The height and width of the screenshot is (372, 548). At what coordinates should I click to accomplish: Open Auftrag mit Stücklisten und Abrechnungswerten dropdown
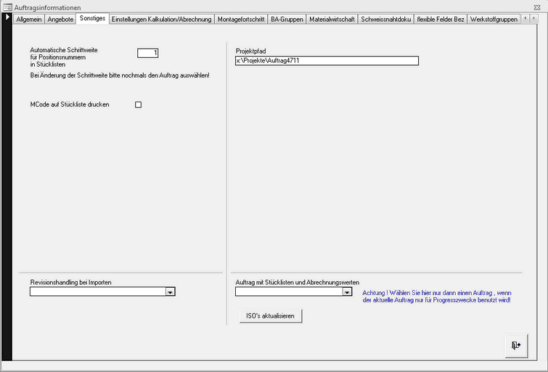click(x=347, y=292)
